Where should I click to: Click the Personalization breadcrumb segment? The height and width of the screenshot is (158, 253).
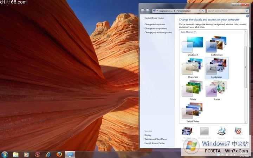pos(183,11)
